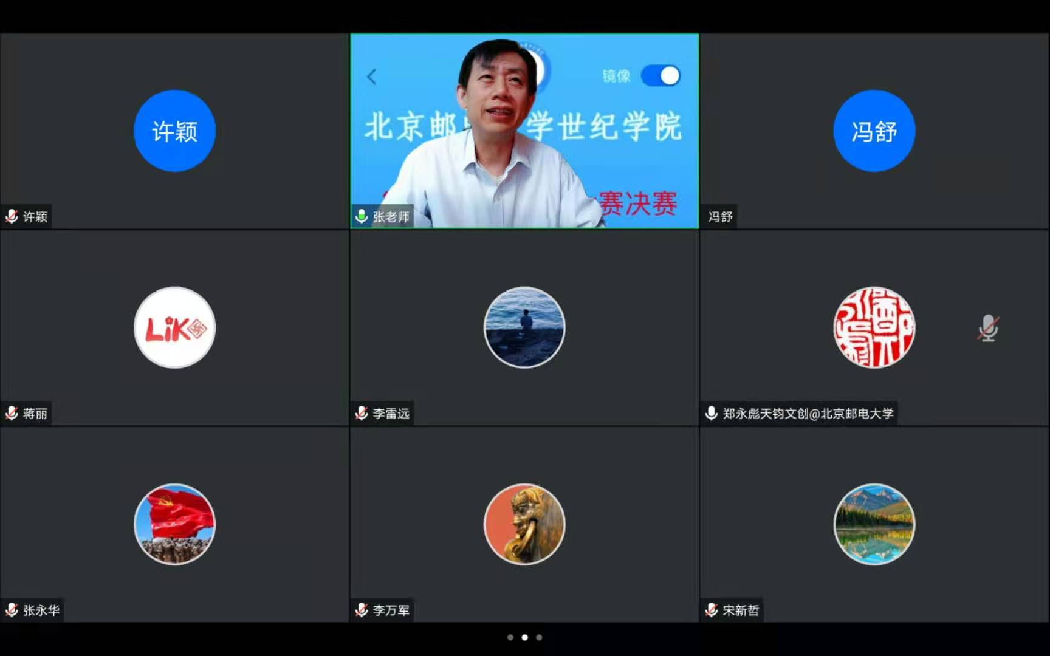Click 张老师's active microphone icon
This screenshot has height=656, width=1050.
click(362, 217)
